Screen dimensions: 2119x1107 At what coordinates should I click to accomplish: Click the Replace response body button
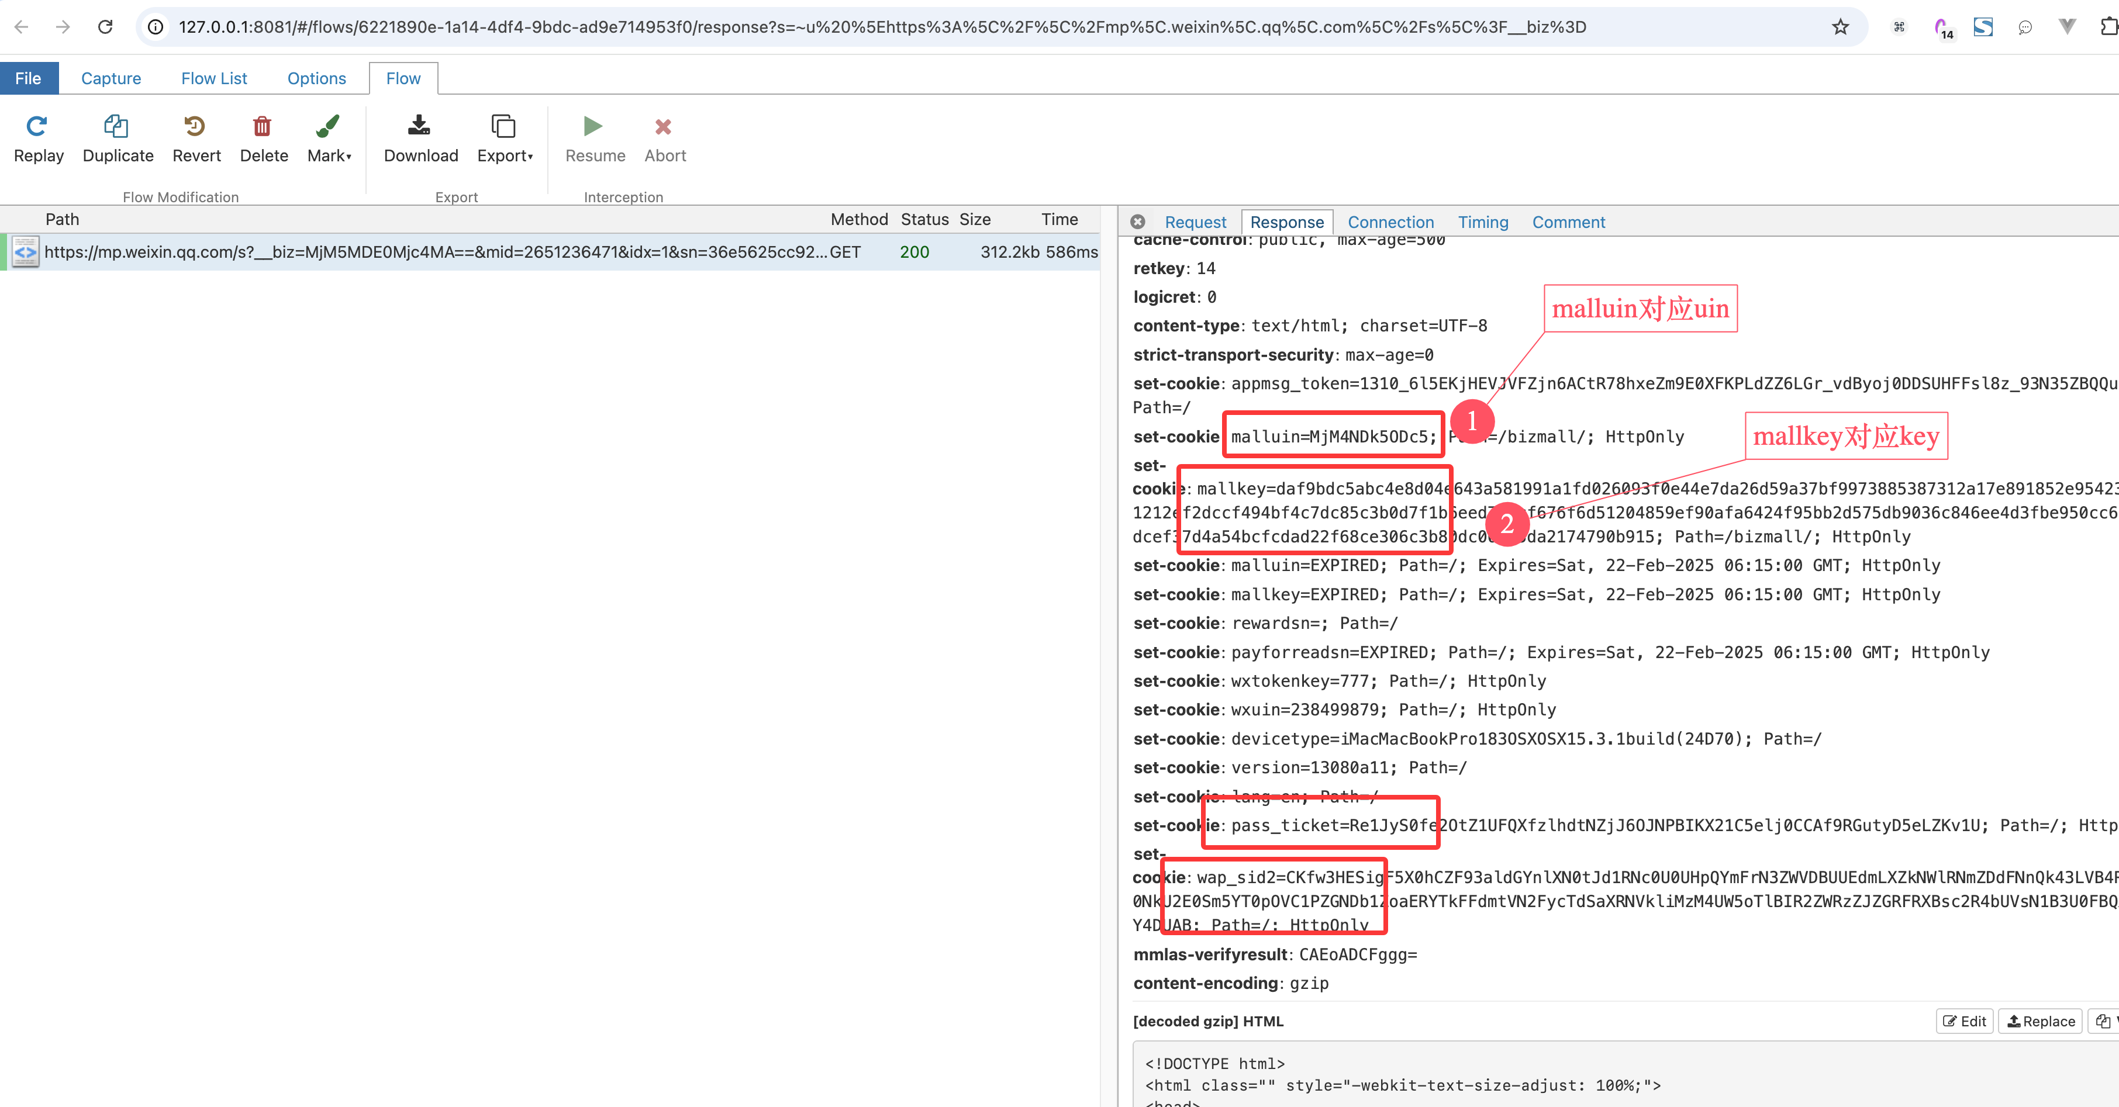(x=2040, y=1020)
